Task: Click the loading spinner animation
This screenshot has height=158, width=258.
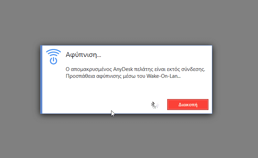Action: (x=155, y=105)
